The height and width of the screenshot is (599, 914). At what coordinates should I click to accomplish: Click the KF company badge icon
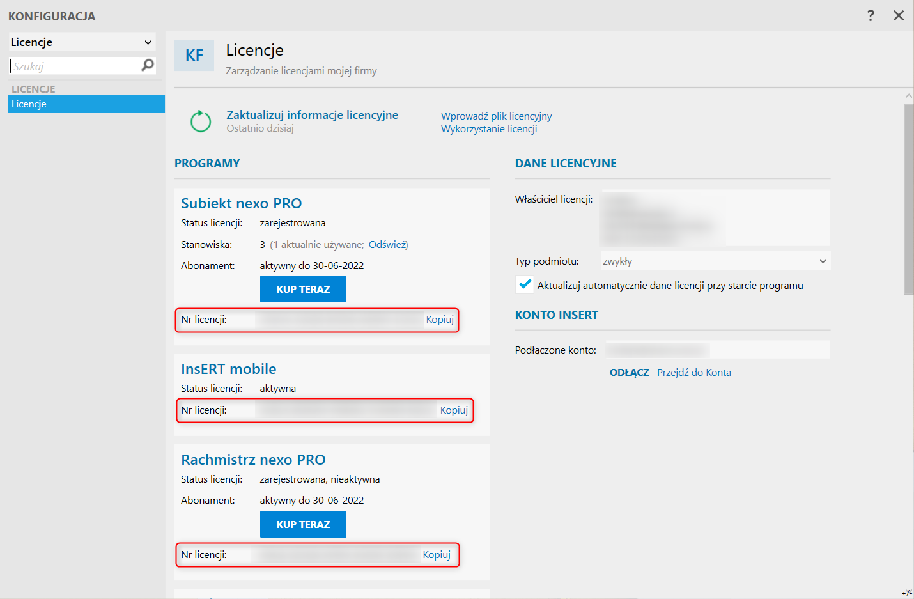pyautogui.click(x=194, y=55)
